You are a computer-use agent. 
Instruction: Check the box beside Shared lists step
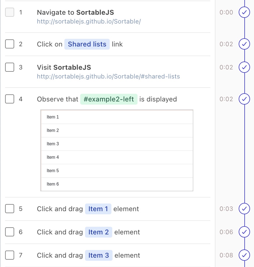click(x=9, y=44)
